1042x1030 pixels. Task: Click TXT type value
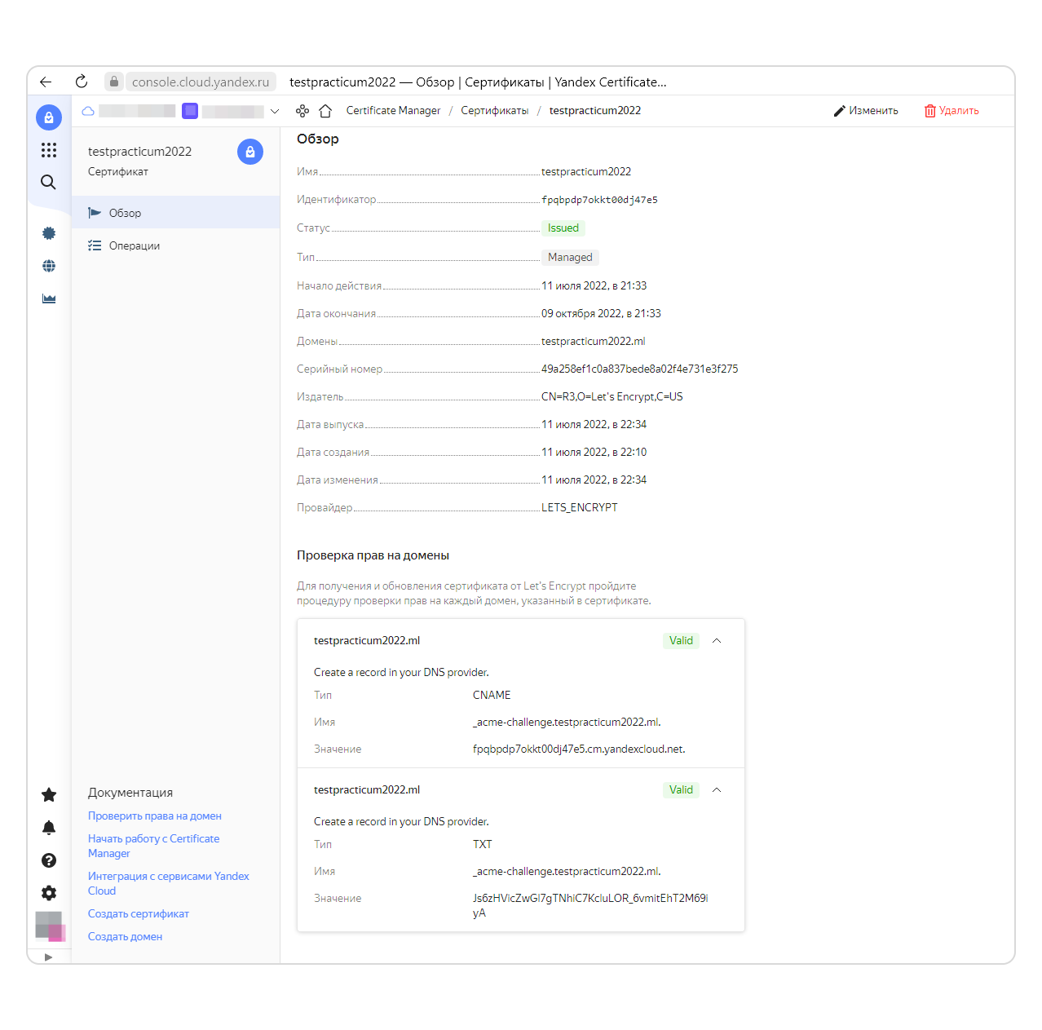click(x=483, y=845)
